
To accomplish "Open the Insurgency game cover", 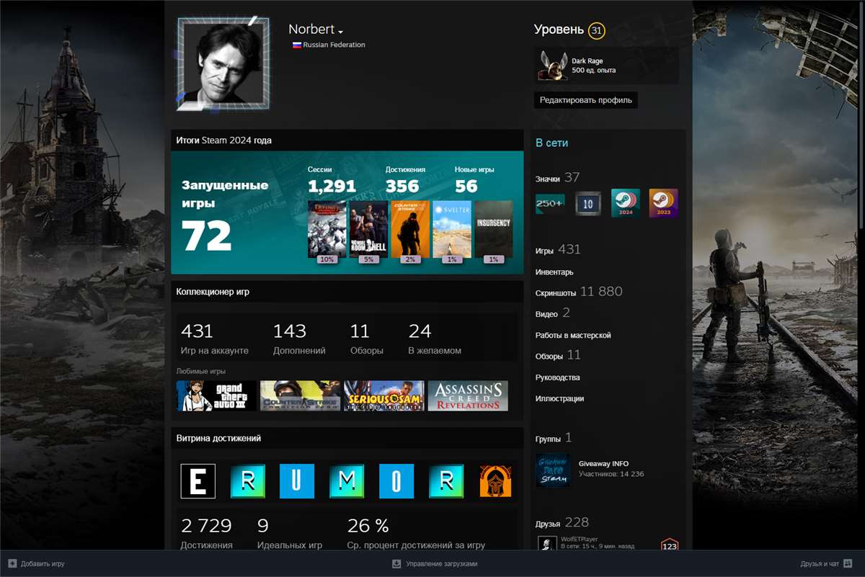I will coord(494,229).
